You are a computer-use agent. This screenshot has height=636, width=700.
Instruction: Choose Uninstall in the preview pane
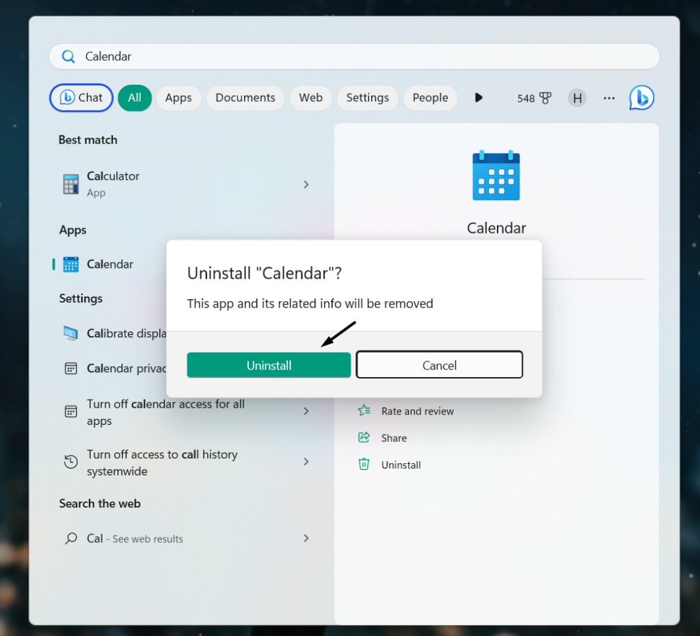[401, 465]
